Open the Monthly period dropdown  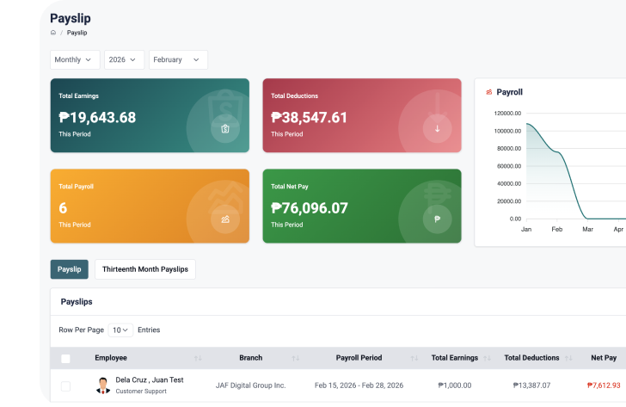click(75, 60)
